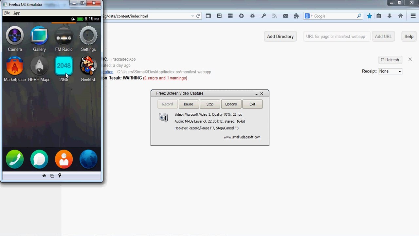Open the Phone dialer in the dock
This screenshot has width=419, height=236.
pos(15,159)
